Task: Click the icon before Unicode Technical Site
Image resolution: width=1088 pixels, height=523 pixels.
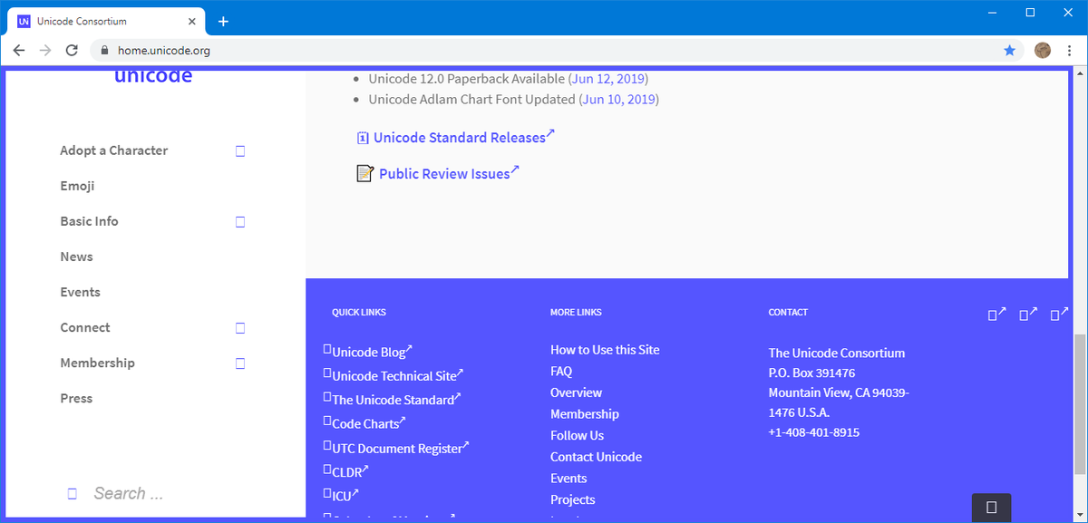Action: (327, 373)
